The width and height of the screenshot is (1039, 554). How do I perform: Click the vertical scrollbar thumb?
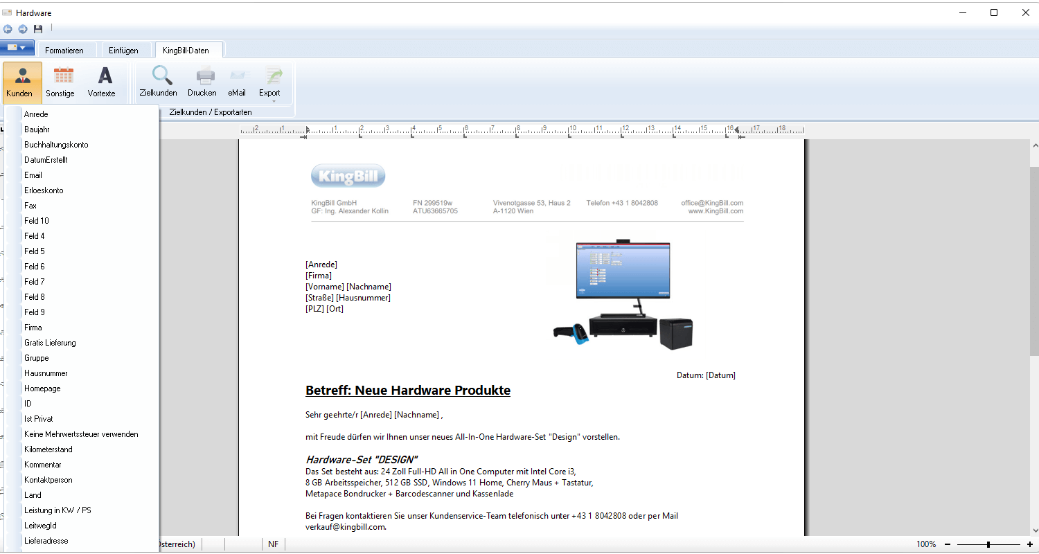point(1035,262)
